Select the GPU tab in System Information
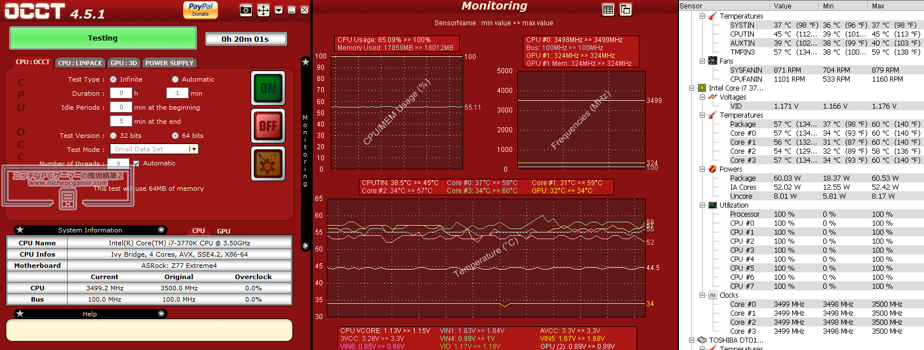 [x=224, y=231]
